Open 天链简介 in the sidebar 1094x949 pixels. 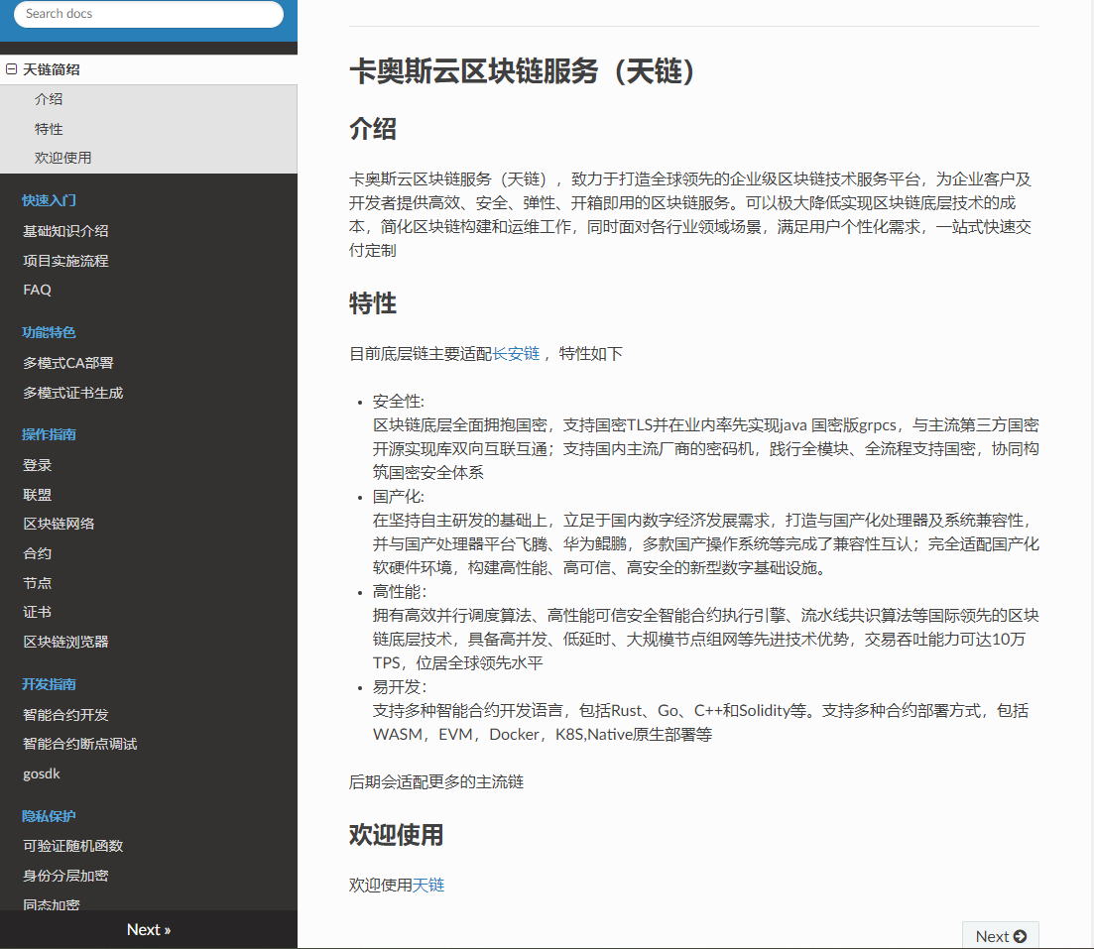pos(51,69)
